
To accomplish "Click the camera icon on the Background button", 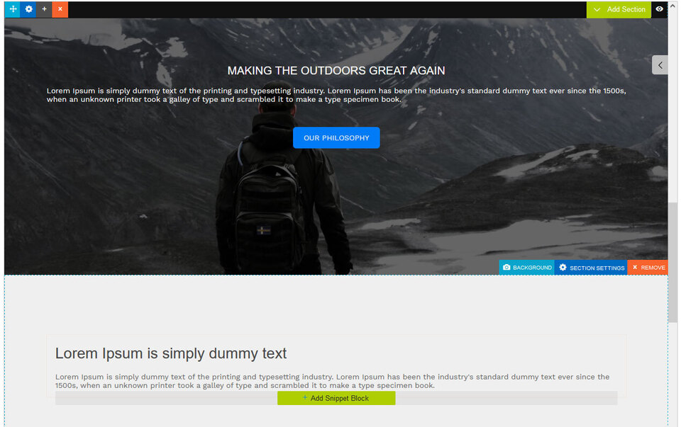I will 506,268.
